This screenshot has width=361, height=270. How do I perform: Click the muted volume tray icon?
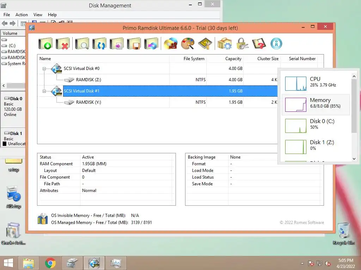tap(328, 263)
